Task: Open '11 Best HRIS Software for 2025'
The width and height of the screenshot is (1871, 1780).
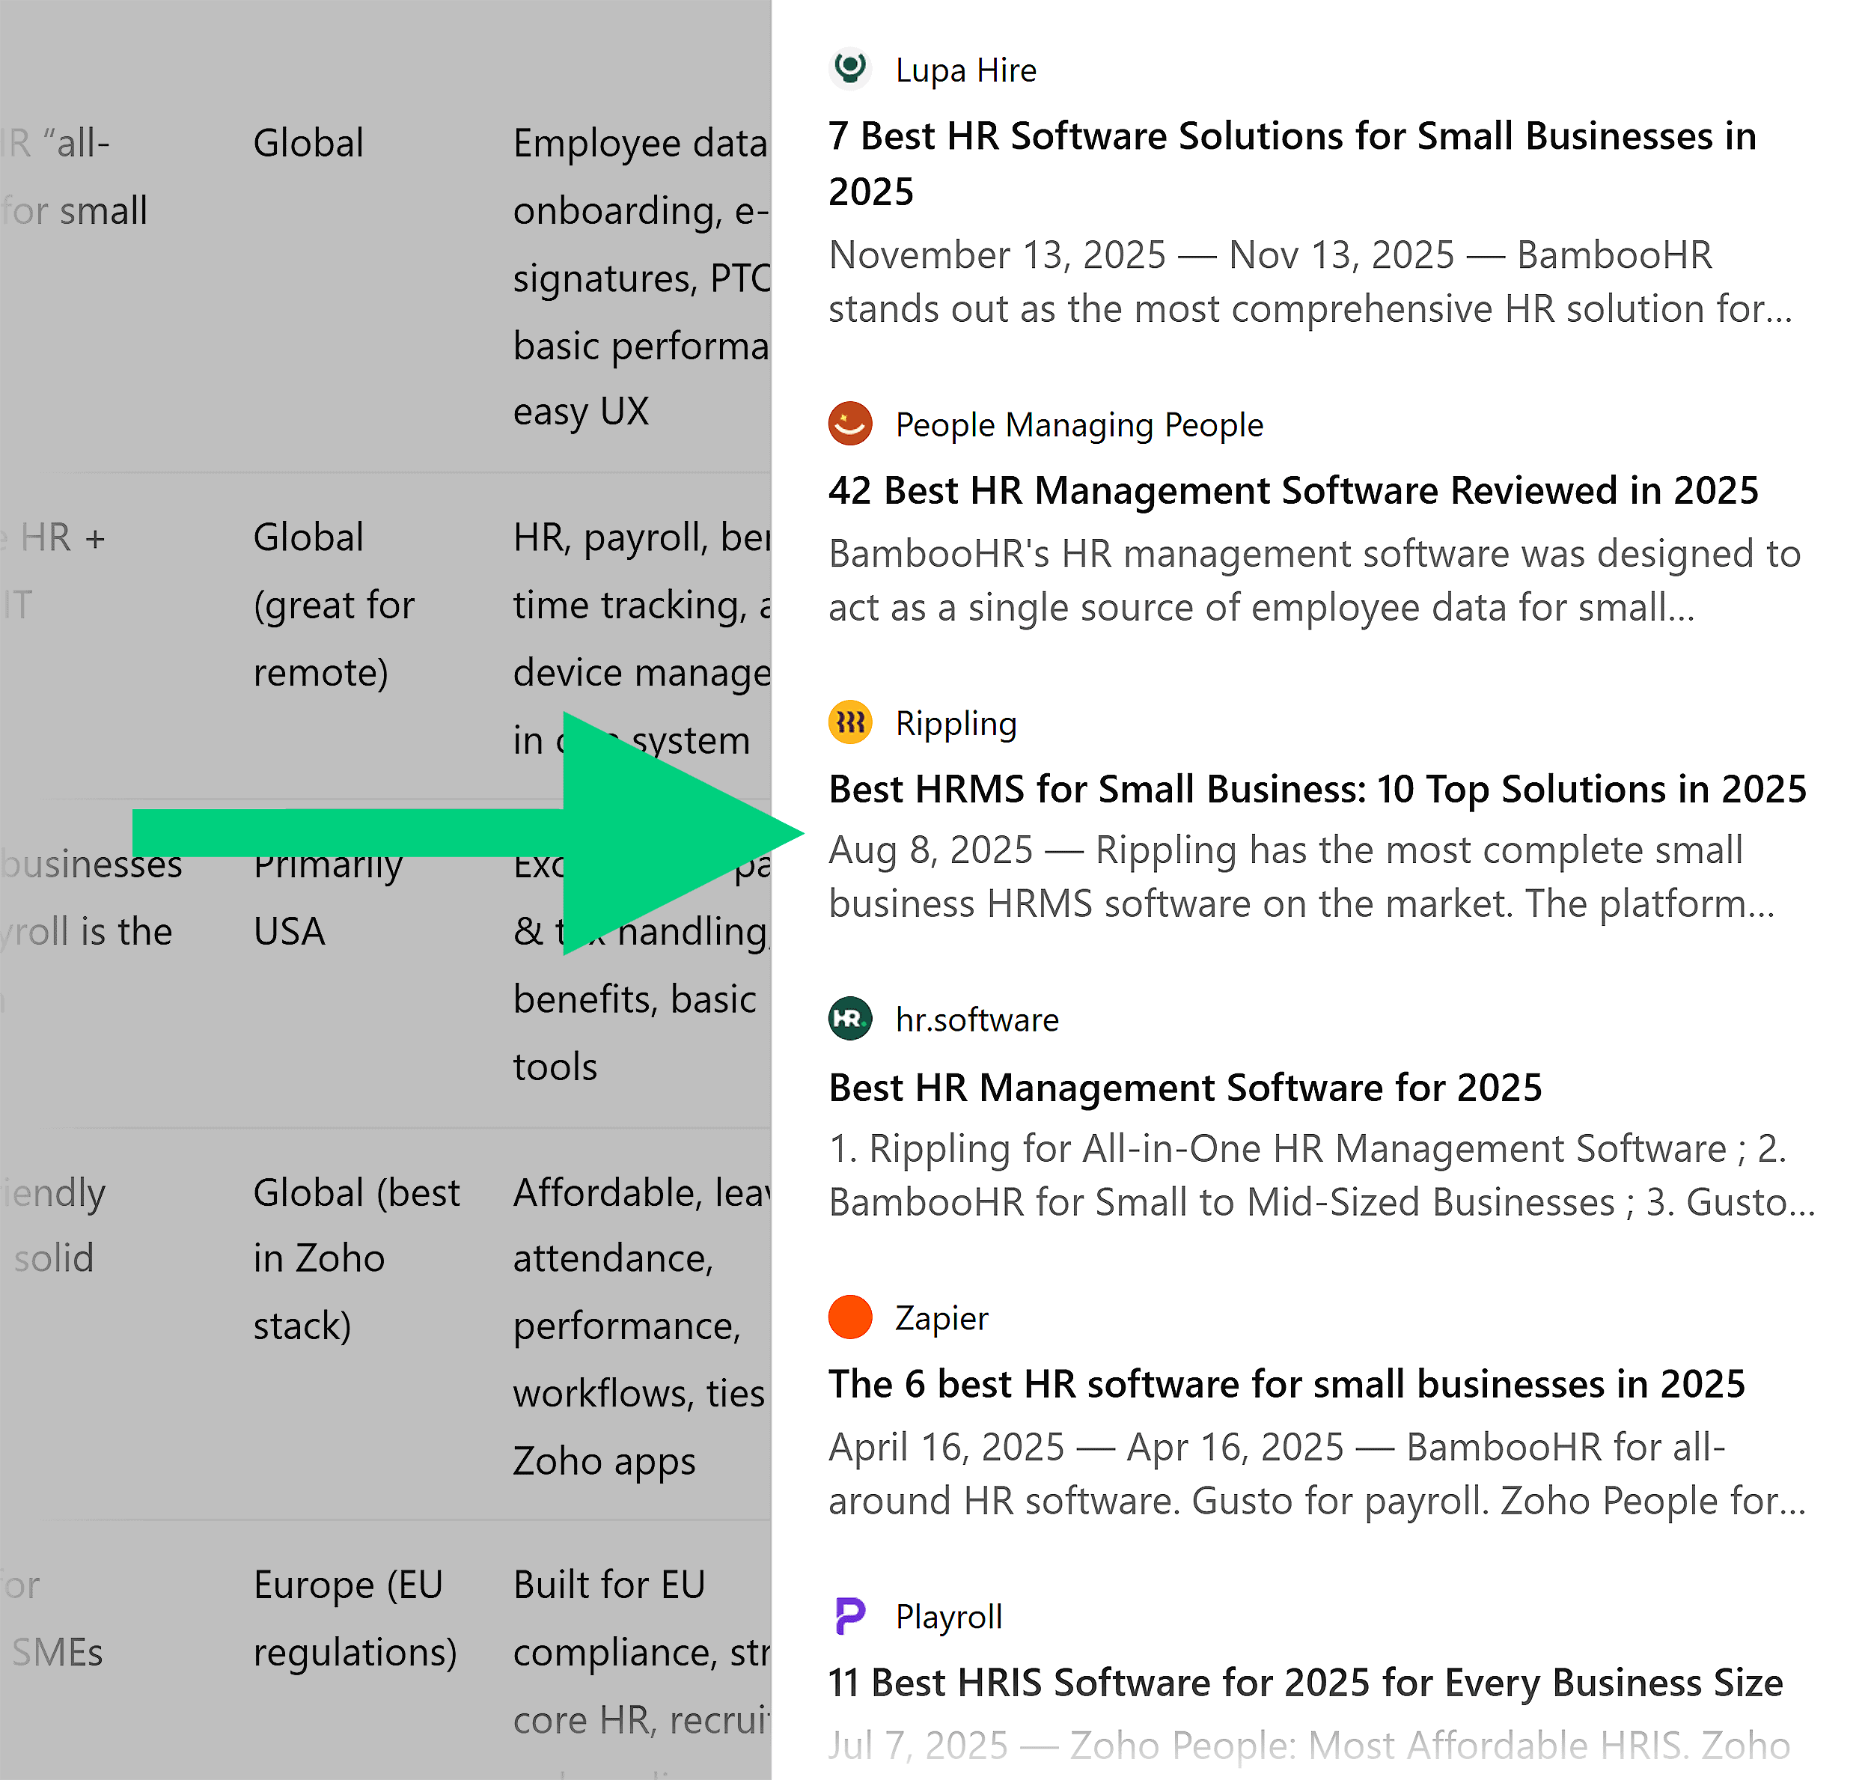Action: pyautogui.click(x=1304, y=1682)
